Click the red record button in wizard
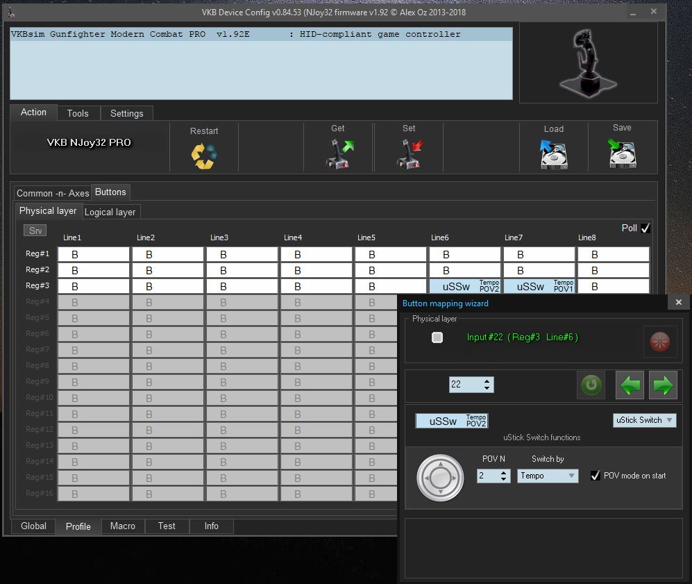 coord(660,341)
